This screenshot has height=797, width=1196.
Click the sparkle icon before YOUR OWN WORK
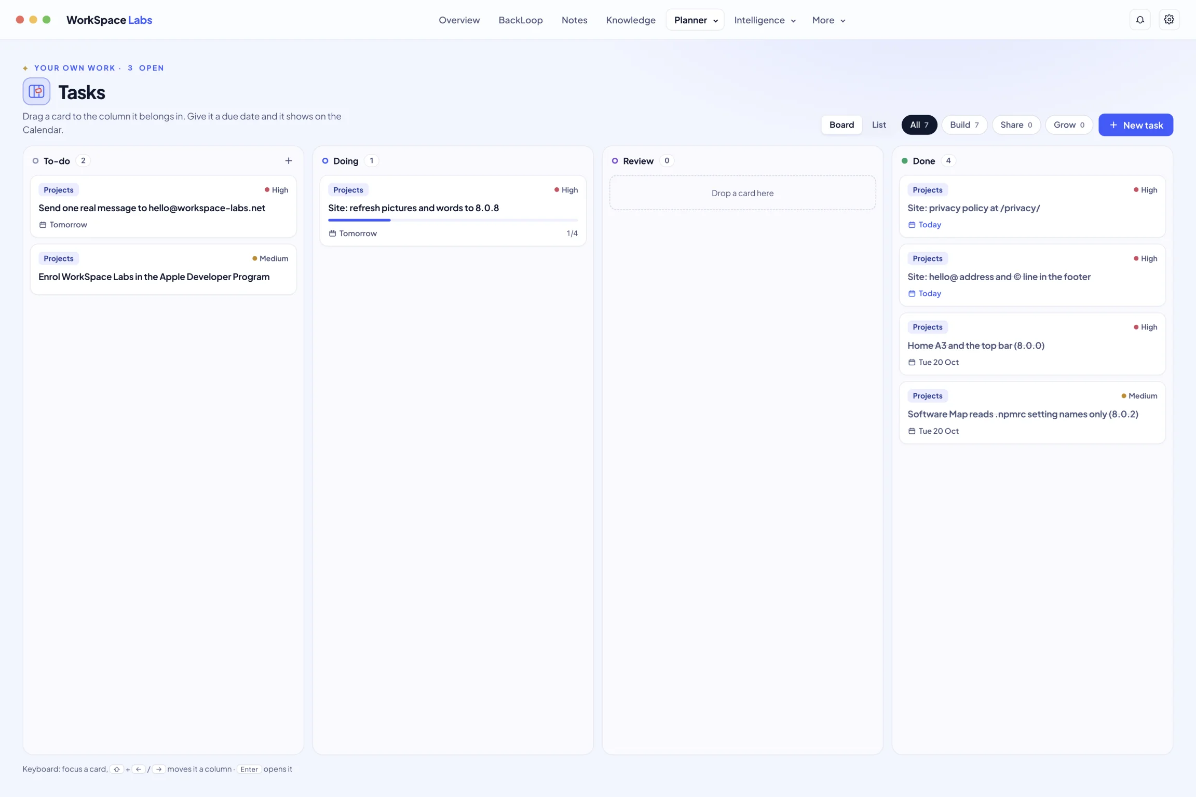point(25,68)
